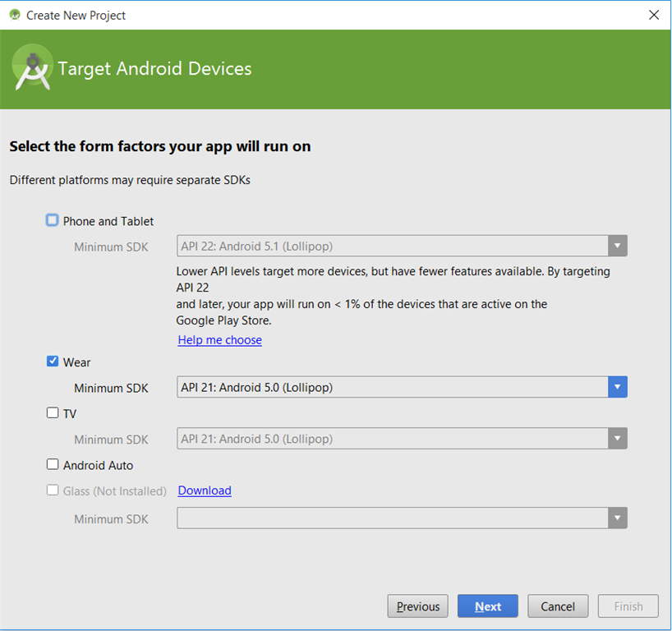Open the Help me choose link
This screenshot has width=672, height=631.
[x=219, y=340]
